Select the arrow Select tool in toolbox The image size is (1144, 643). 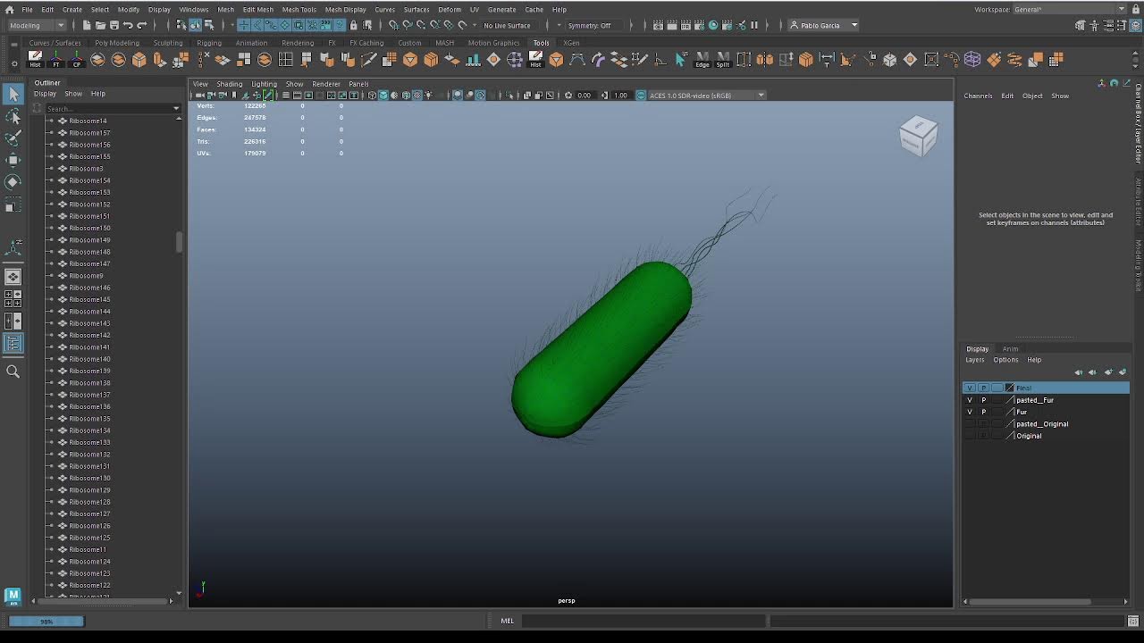13,95
